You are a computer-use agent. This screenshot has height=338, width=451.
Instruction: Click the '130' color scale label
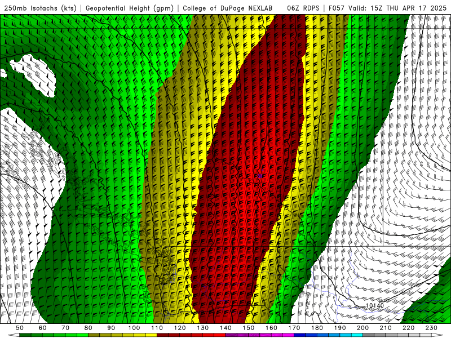pos(203,328)
